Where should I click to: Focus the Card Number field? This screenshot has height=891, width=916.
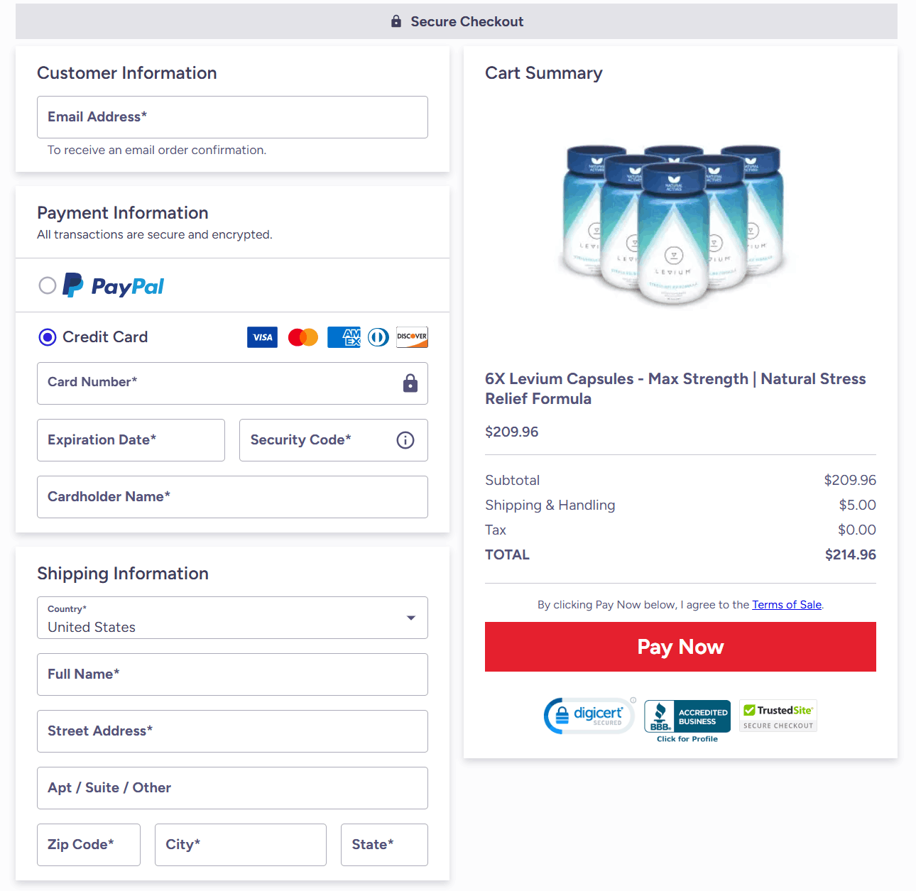coord(220,383)
